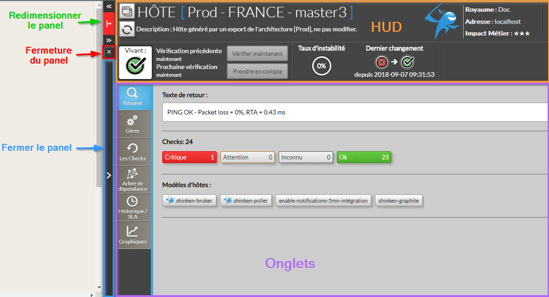Open the Arbre de dépendance tab
Viewport: 549px width, 297px height.
point(133,180)
